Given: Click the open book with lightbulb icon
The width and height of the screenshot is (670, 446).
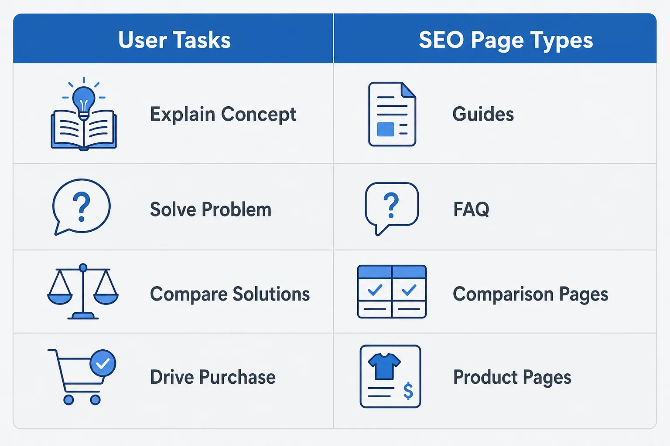Looking at the screenshot, I should pyautogui.click(x=84, y=114).
